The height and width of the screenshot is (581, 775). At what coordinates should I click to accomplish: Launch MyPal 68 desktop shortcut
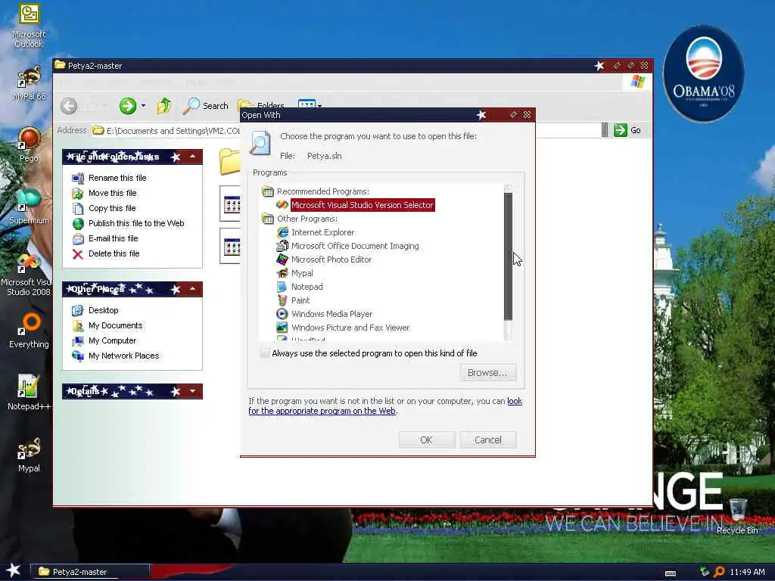[x=29, y=83]
